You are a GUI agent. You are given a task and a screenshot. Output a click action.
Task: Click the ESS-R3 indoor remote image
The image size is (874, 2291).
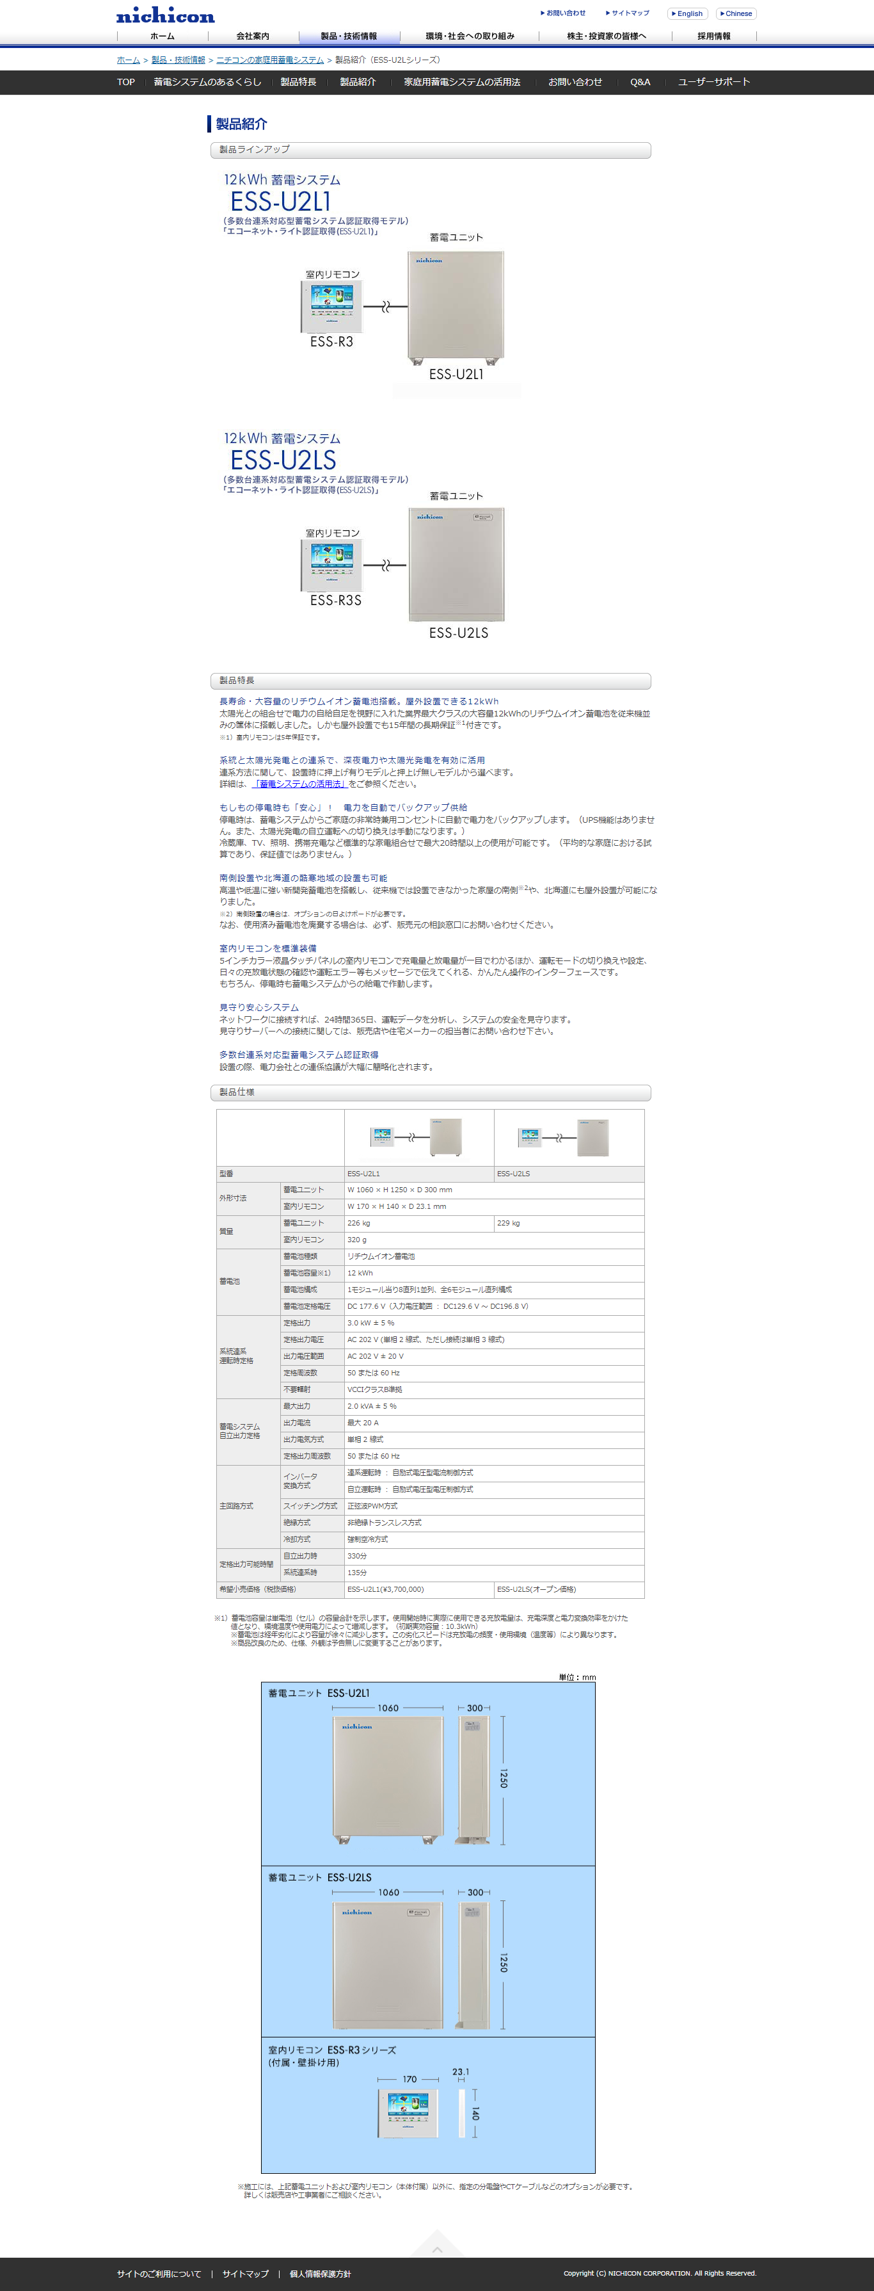click(331, 307)
